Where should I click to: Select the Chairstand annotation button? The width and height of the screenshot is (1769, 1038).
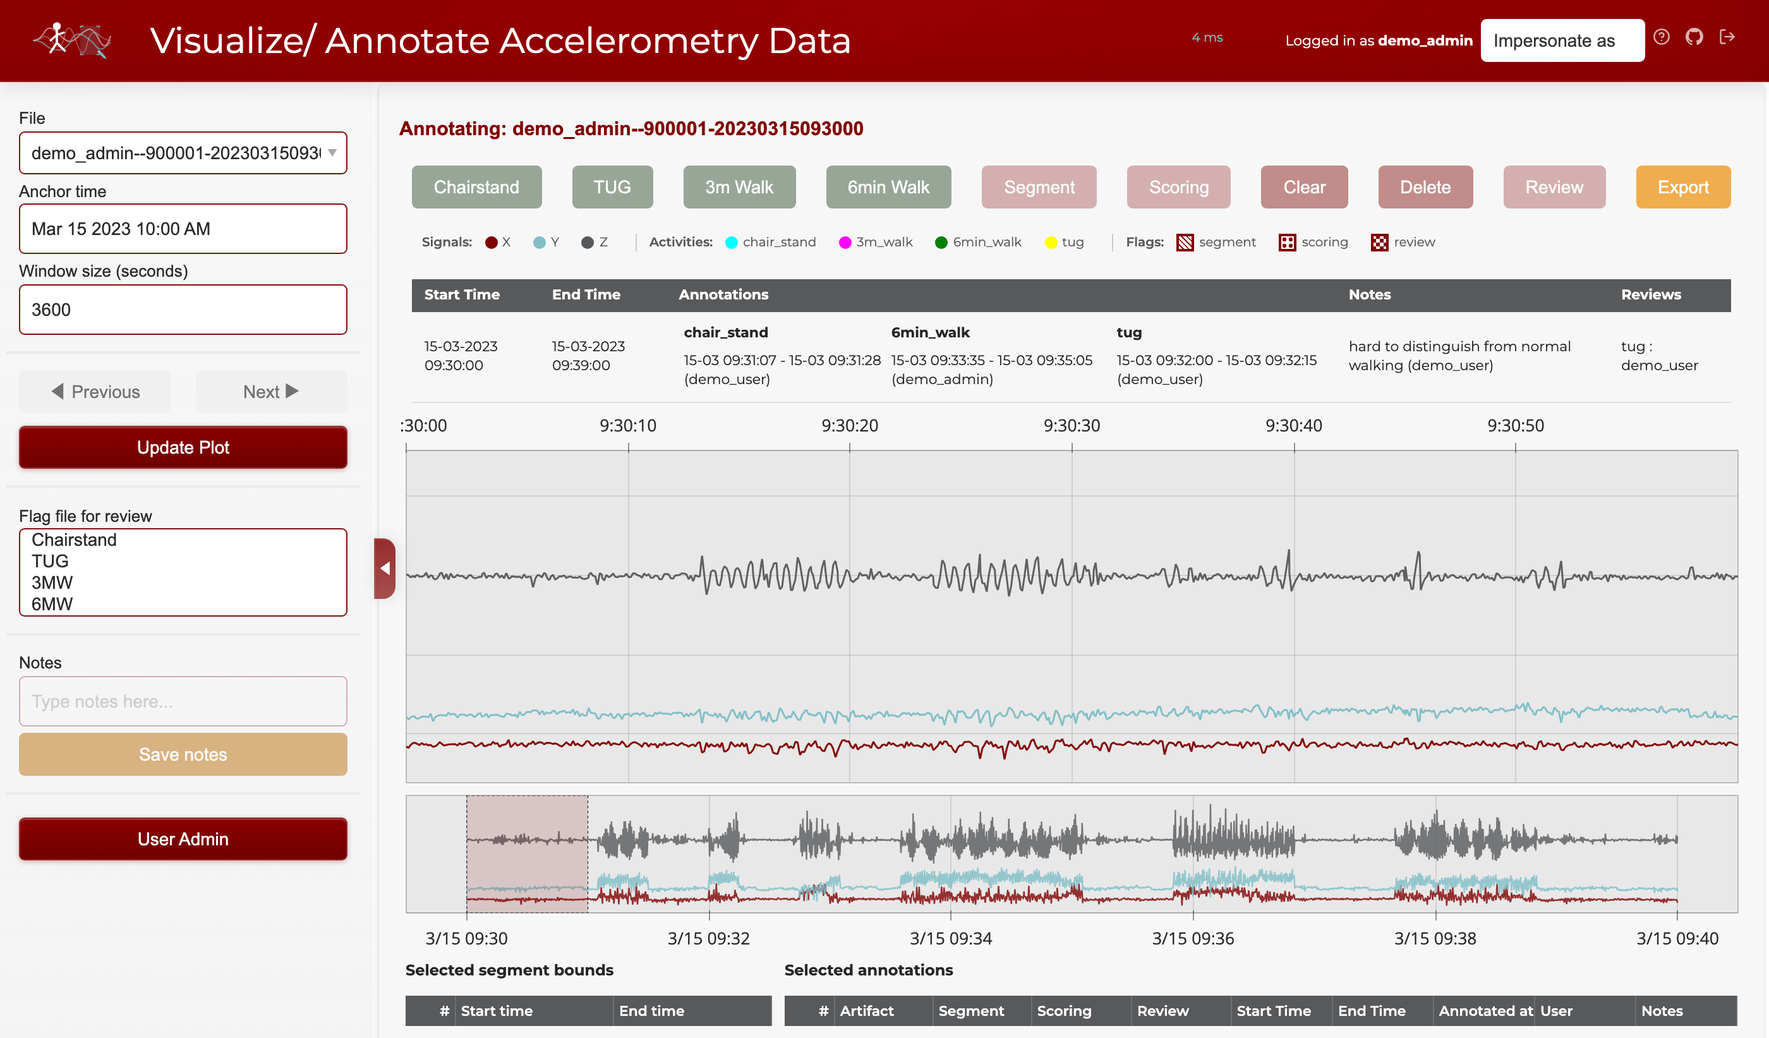476,186
